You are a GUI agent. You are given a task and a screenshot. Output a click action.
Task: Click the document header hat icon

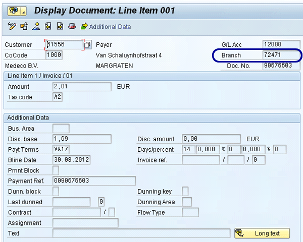click(x=72, y=26)
